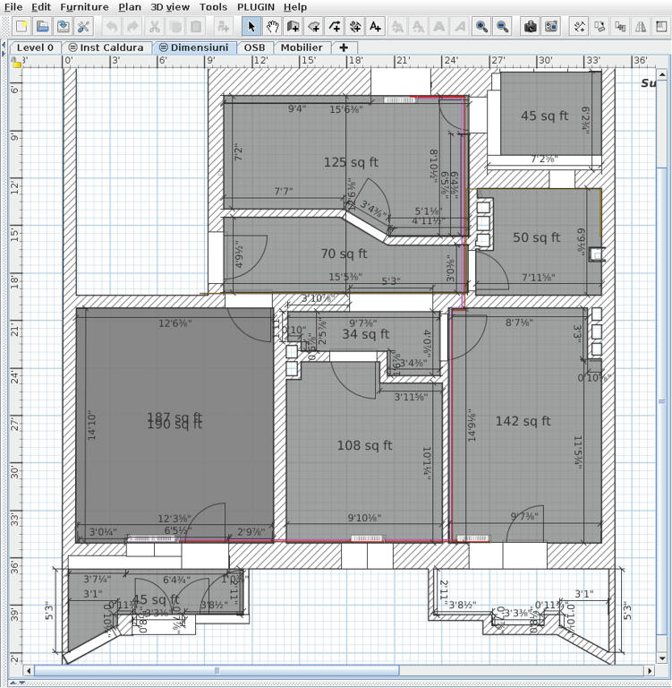The width and height of the screenshot is (672, 688).
Task: Create a photo with camera icon
Action: [530, 27]
